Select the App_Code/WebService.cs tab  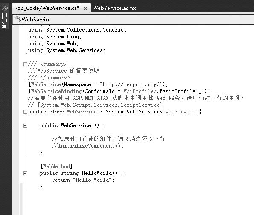point(47,8)
